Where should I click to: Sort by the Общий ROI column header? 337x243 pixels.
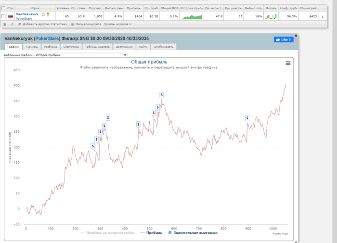pyautogui.click(x=169, y=8)
